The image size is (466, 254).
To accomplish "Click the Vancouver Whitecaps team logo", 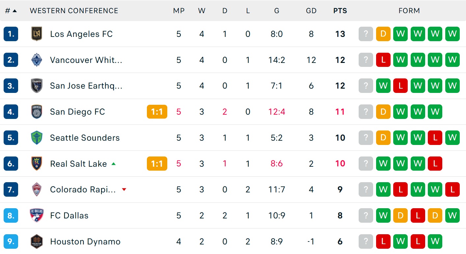I will 37,60.
